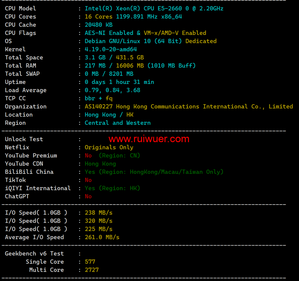Screen dimensions: 299x281
Task: Click the Netflix result 'Originals Only'
Action: point(109,147)
